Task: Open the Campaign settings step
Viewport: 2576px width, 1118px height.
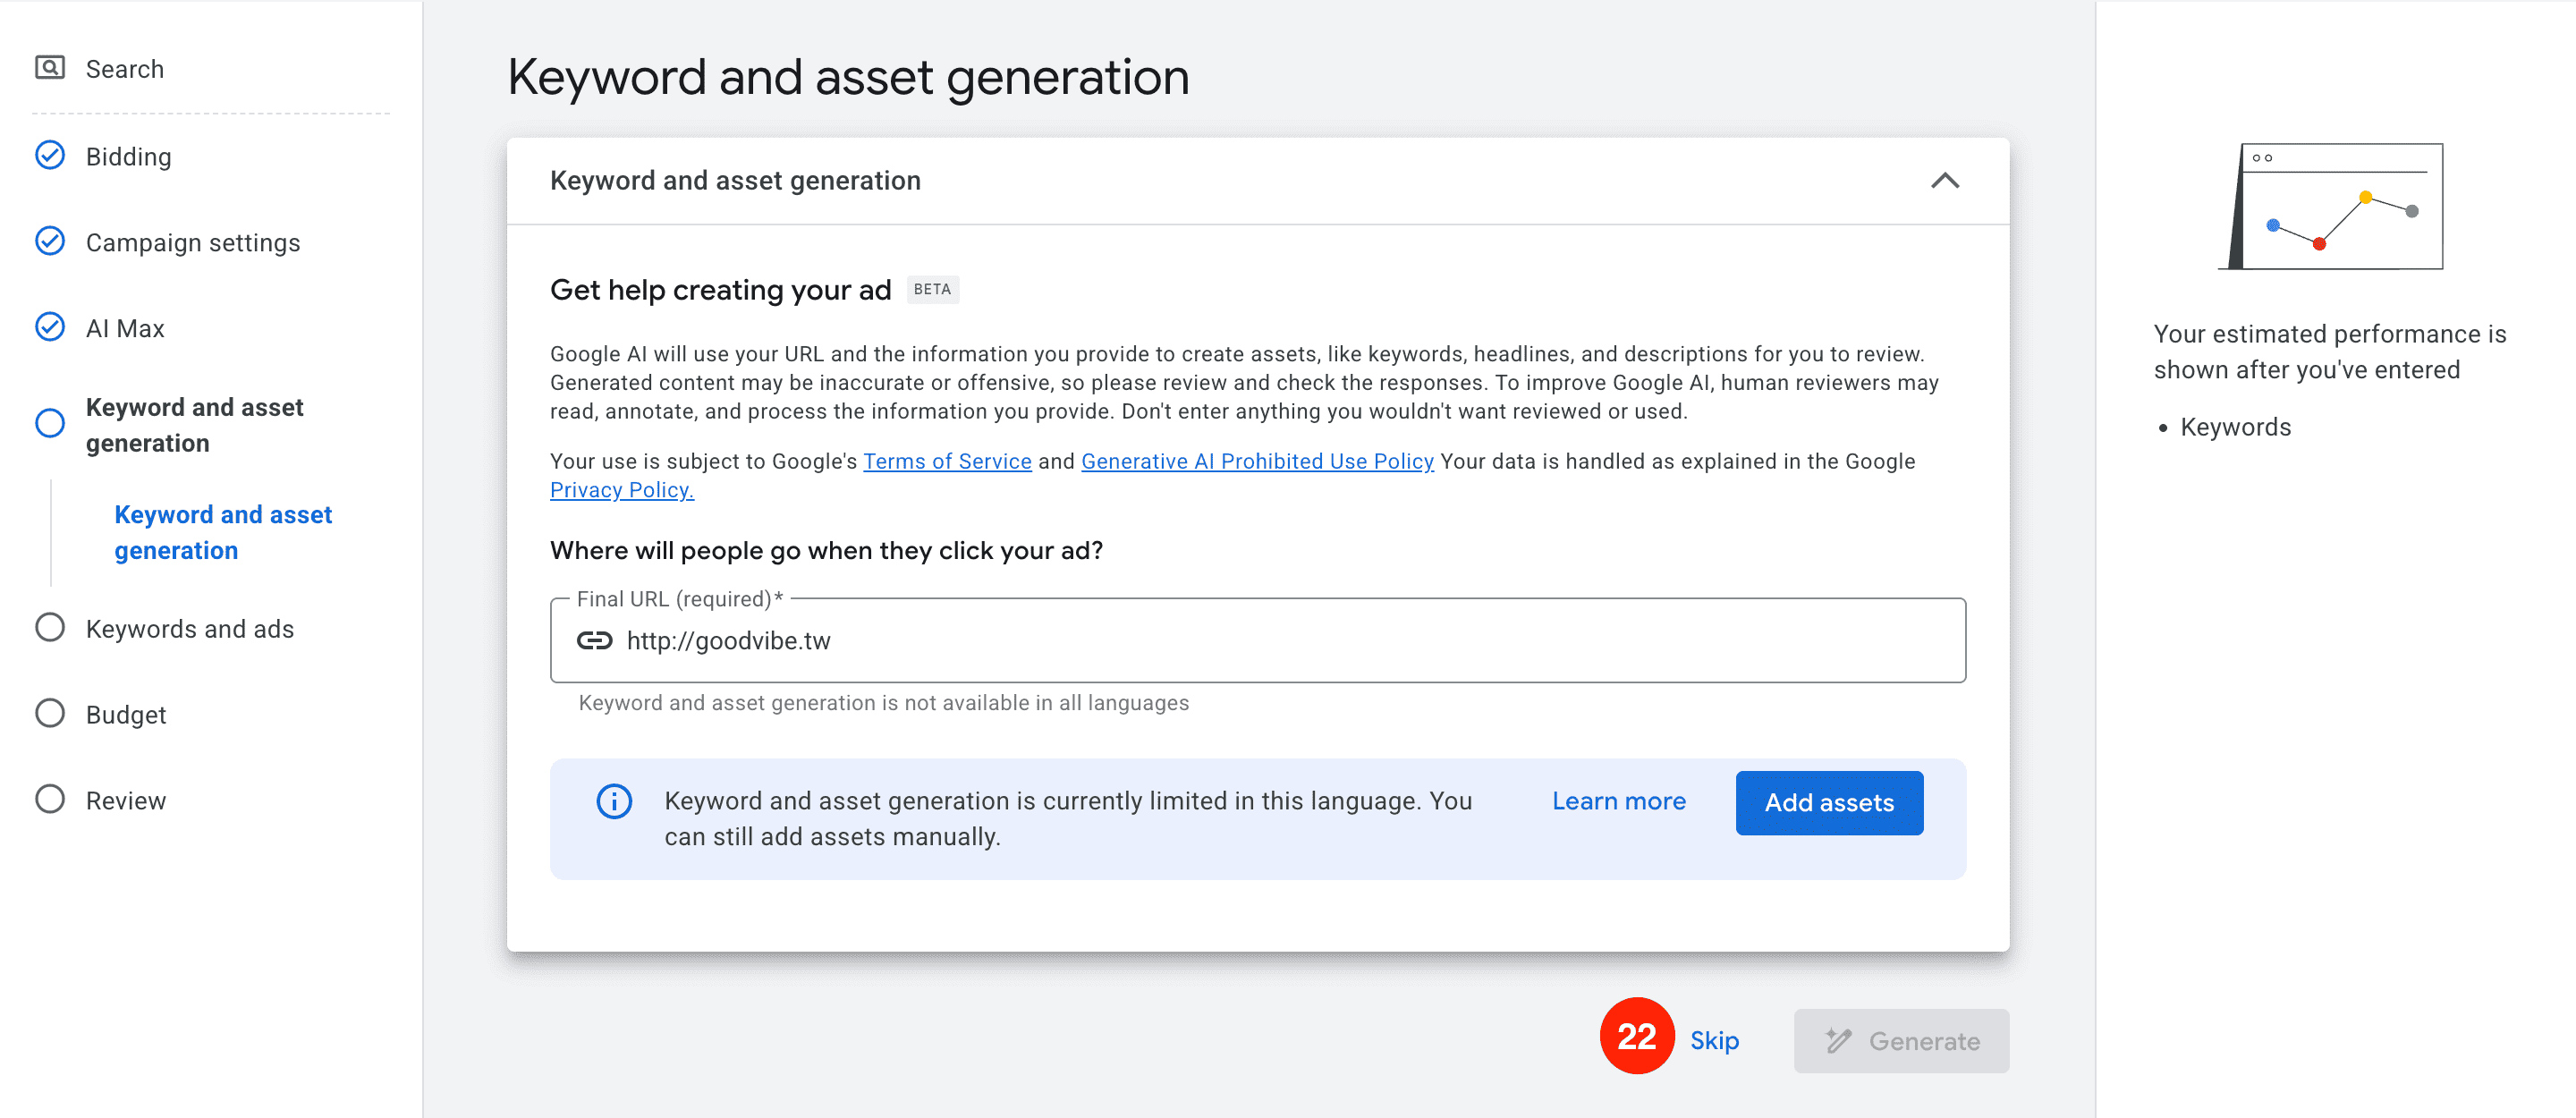Action: [193, 243]
